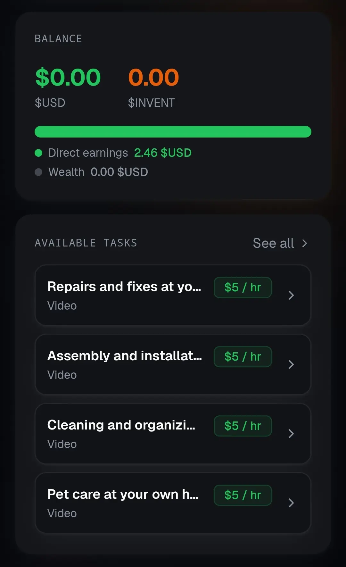Open Cleaning and organizing task title
Screen dimensions: 346x567
click(x=121, y=425)
